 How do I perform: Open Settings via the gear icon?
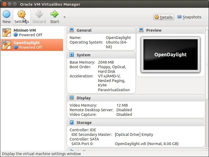pyautogui.click(x=21, y=14)
